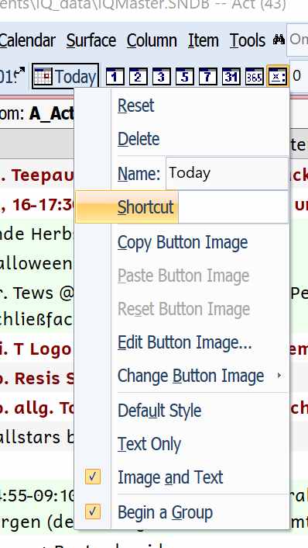Image resolution: width=308 pixels, height=548 pixels.
Task: Switch to the 3-day view icon
Action: (x=161, y=76)
